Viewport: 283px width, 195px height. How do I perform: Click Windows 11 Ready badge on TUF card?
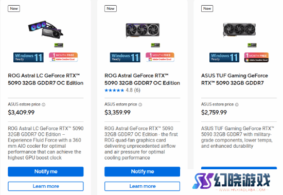pyautogui.click(x=224, y=58)
